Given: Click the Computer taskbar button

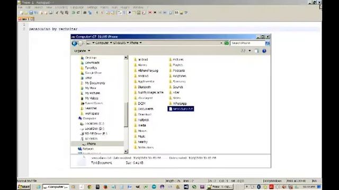Looking at the screenshot, I should pos(56,187).
